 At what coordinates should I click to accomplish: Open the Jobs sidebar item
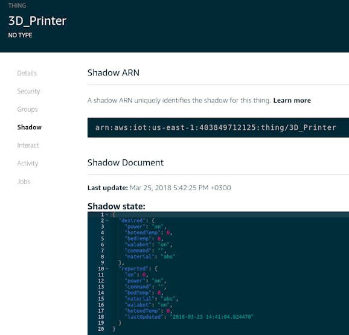tap(24, 181)
